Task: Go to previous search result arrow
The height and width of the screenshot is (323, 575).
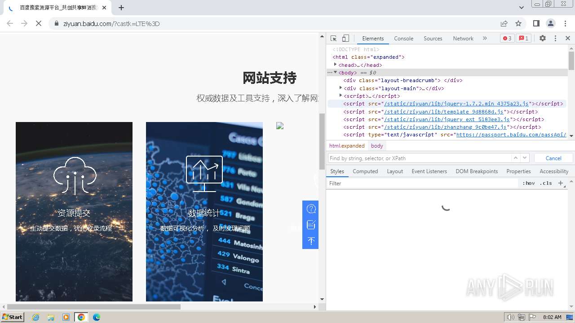Action: click(516, 158)
